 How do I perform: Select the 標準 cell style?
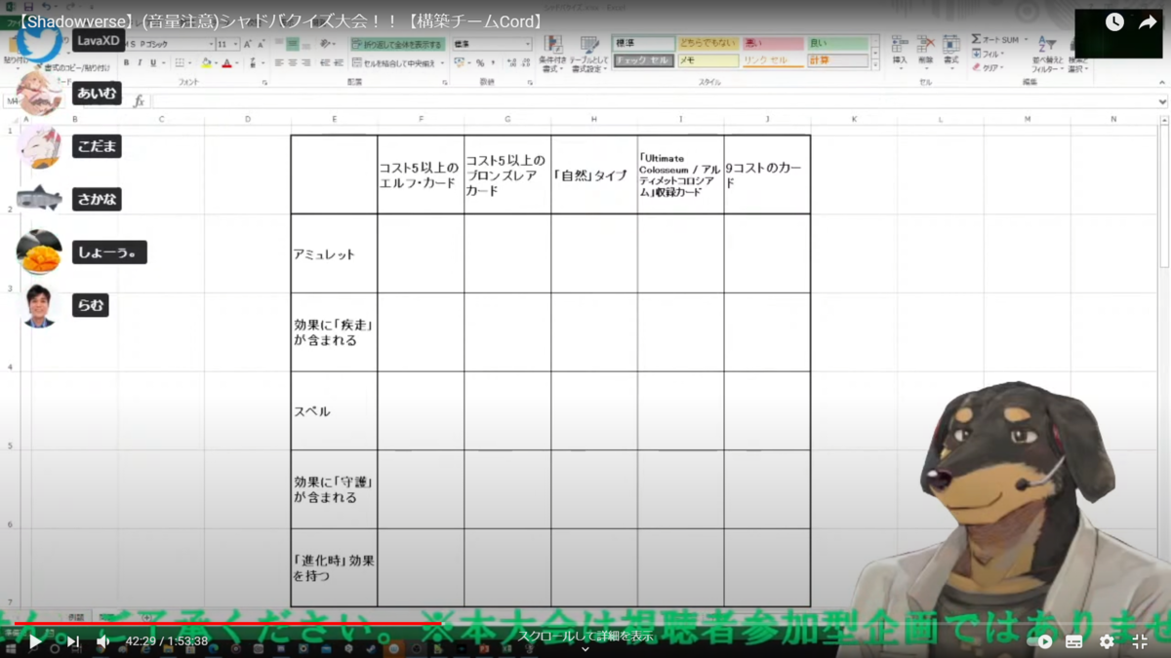coord(643,44)
